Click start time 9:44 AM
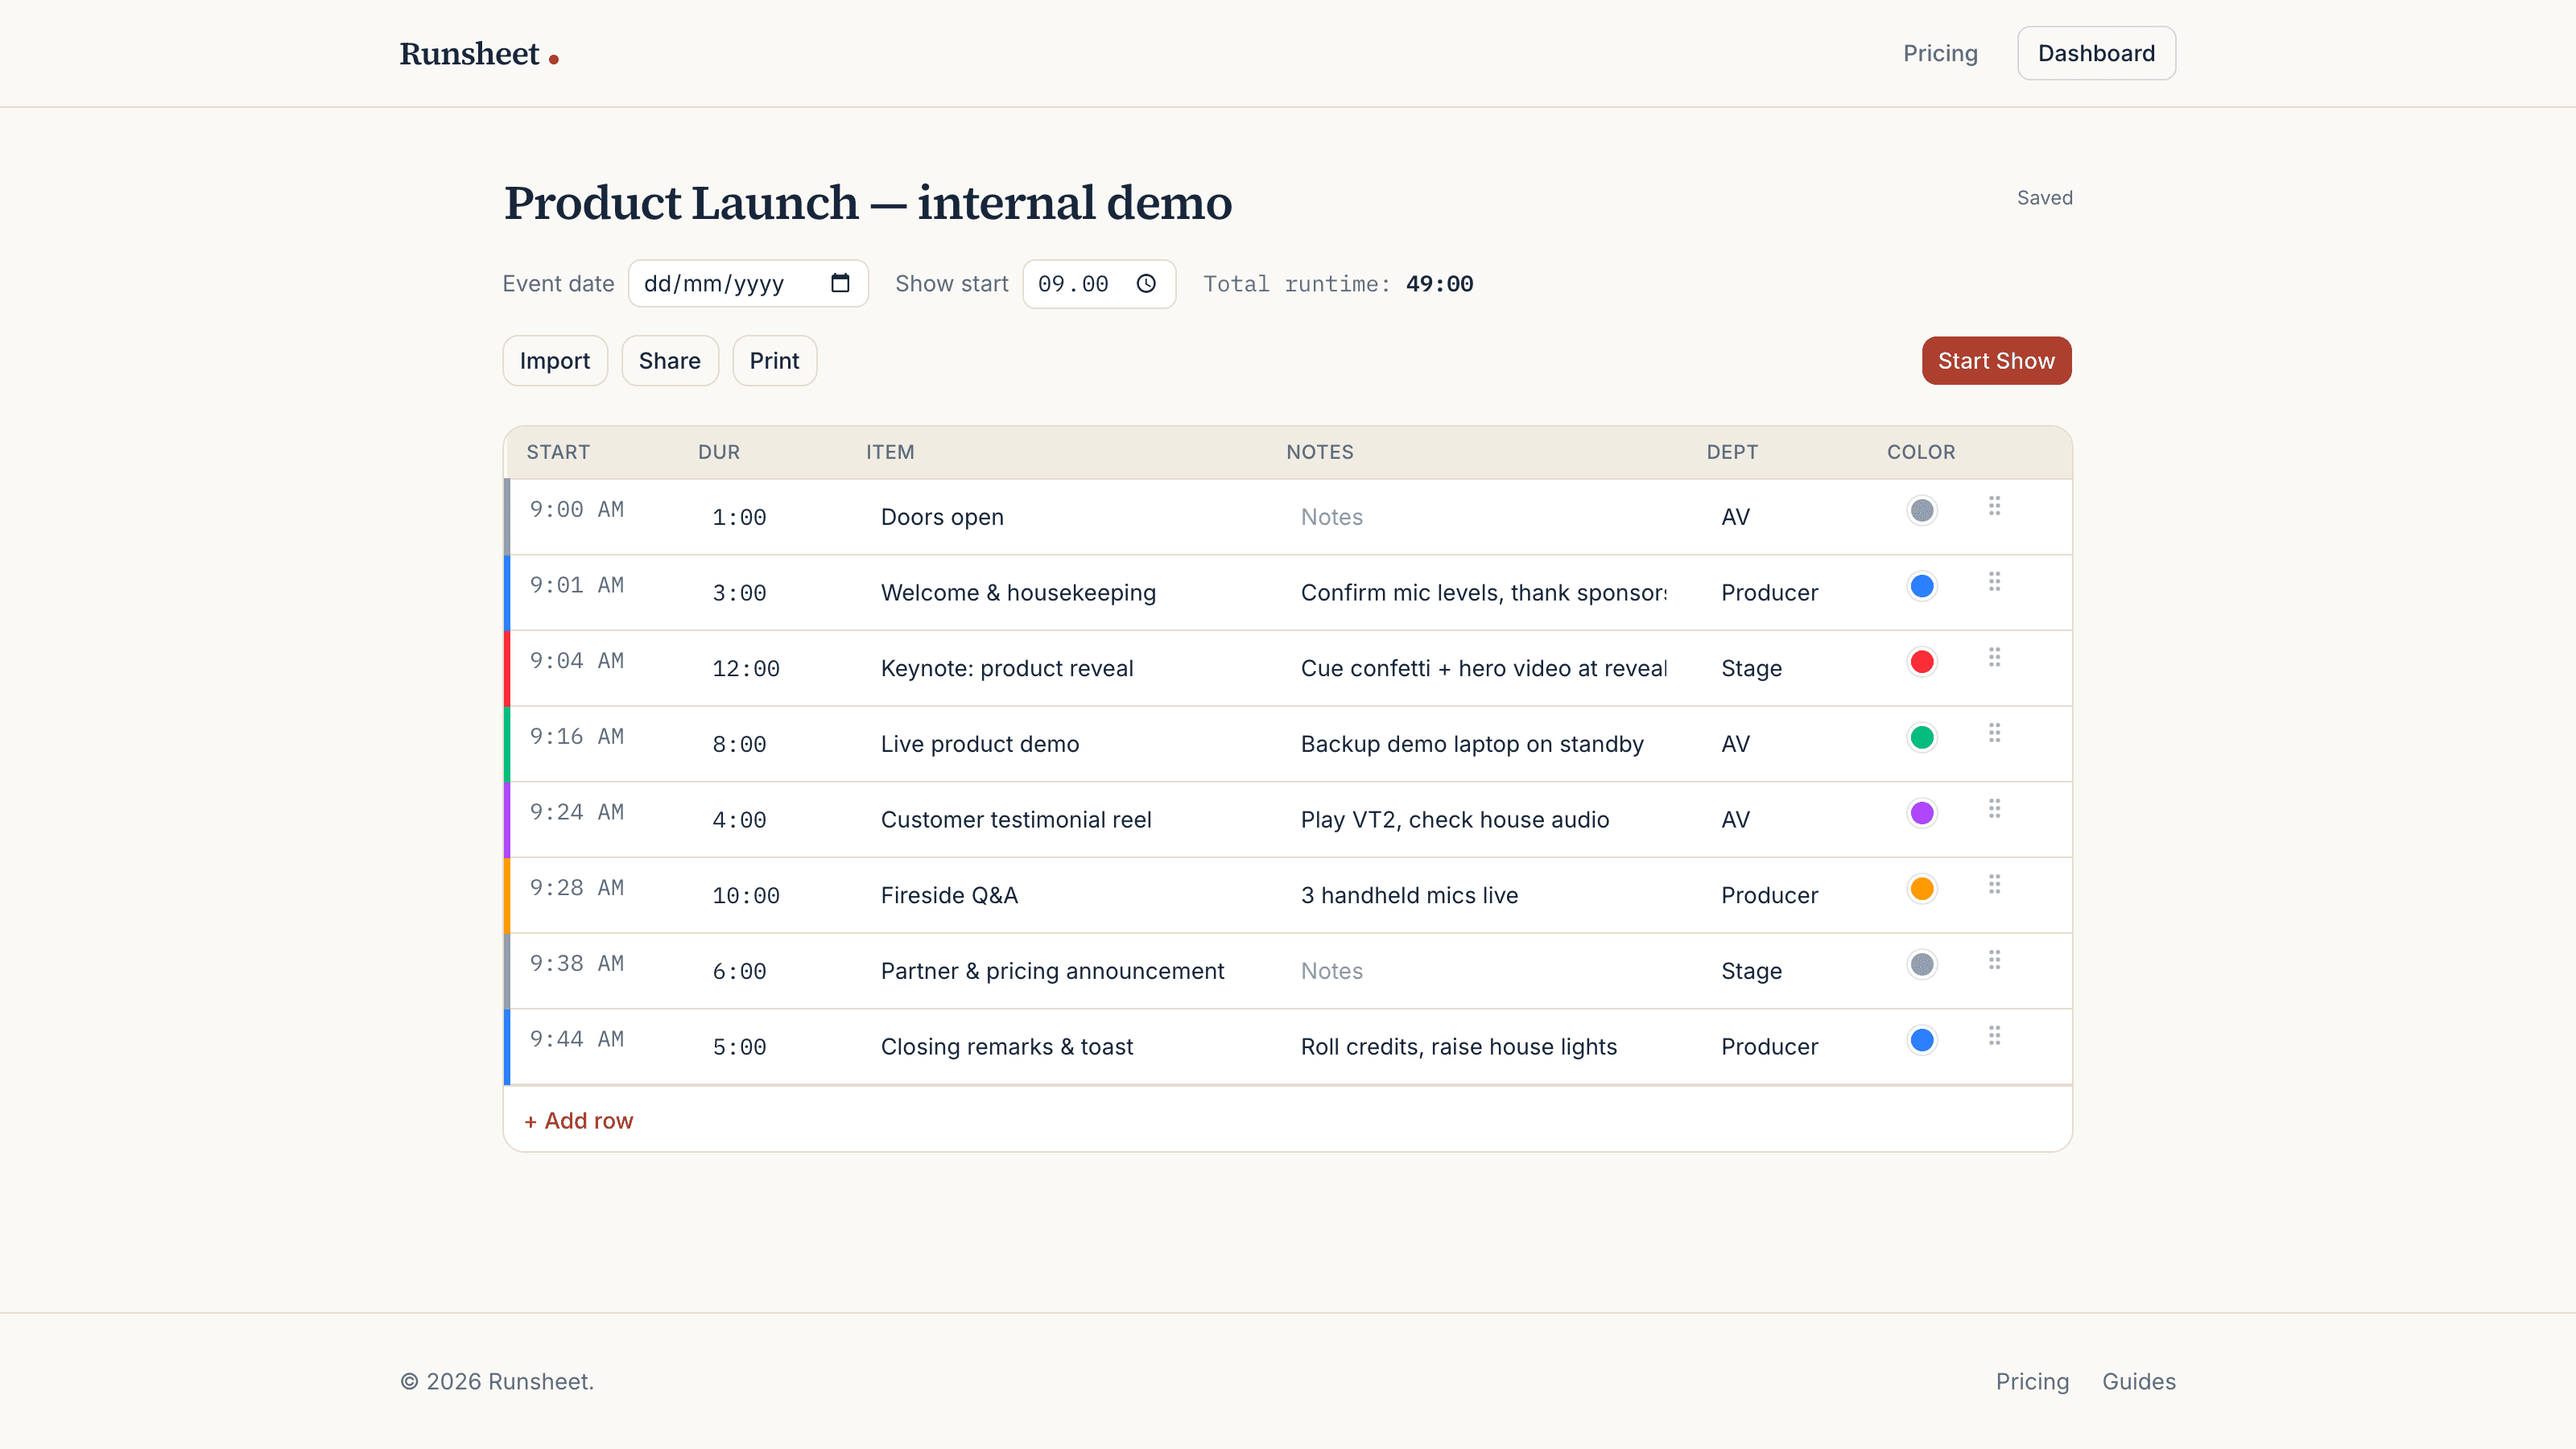2576x1449 pixels. point(577,1040)
